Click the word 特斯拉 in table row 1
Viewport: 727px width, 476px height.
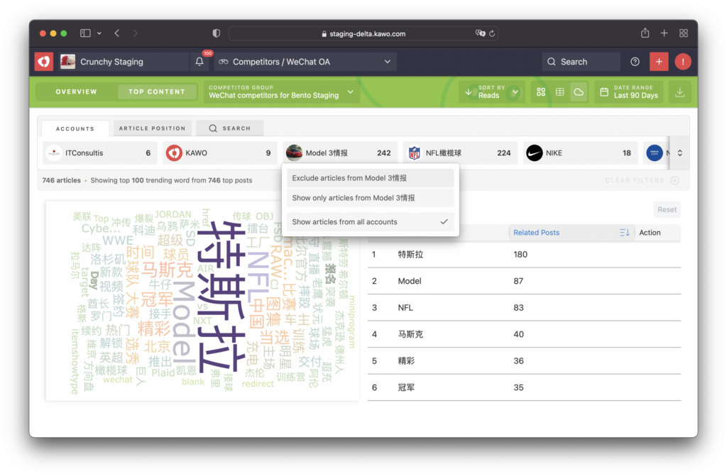[410, 255]
